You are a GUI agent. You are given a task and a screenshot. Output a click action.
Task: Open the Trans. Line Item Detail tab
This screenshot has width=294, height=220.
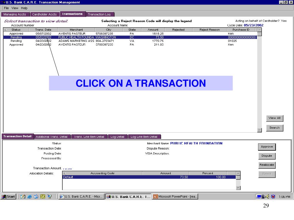tap(89, 137)
